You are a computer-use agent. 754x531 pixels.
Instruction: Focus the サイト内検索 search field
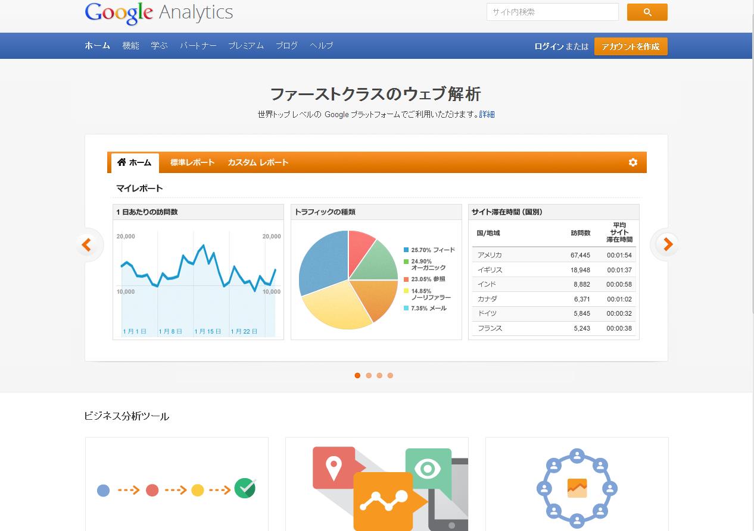553,12
